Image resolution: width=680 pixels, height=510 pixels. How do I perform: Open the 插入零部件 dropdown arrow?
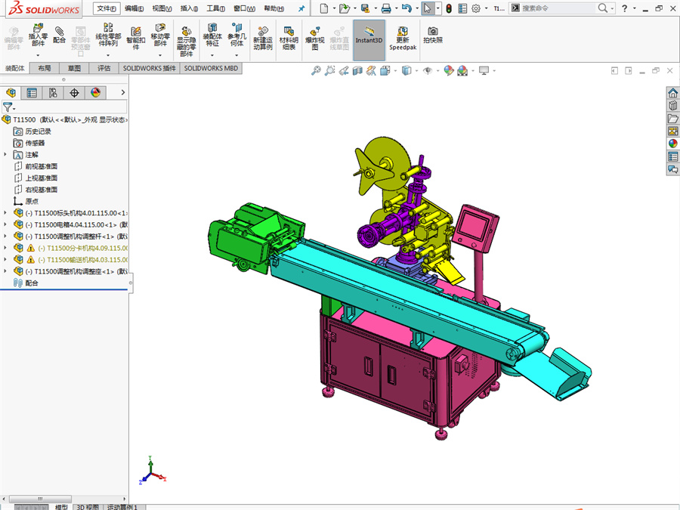point(38,54)
